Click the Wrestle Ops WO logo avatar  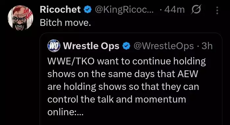coord(54,45)
